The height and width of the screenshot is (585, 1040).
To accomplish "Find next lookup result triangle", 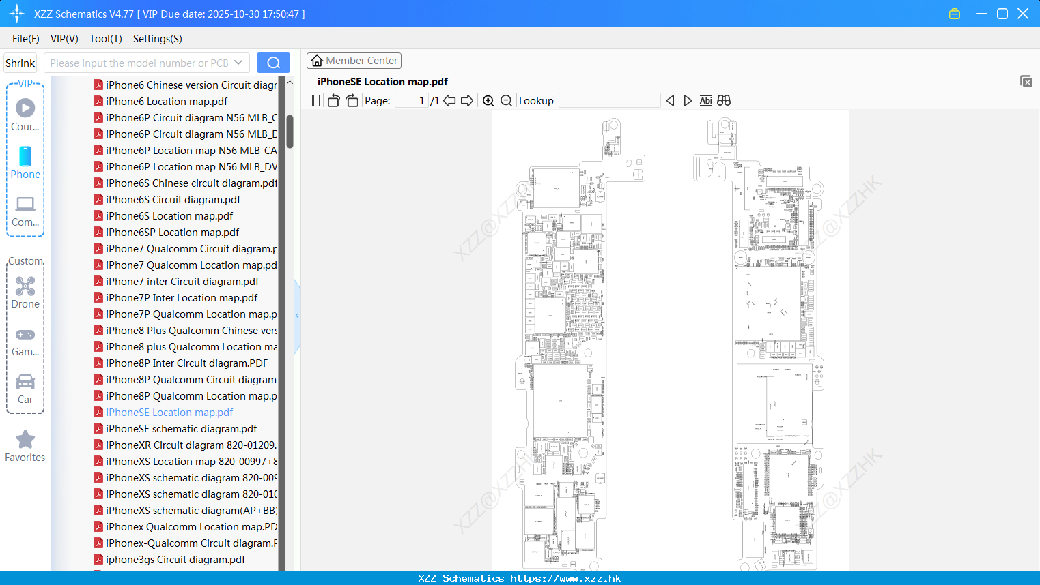I will pyautogui.click(x=688, y=100).
